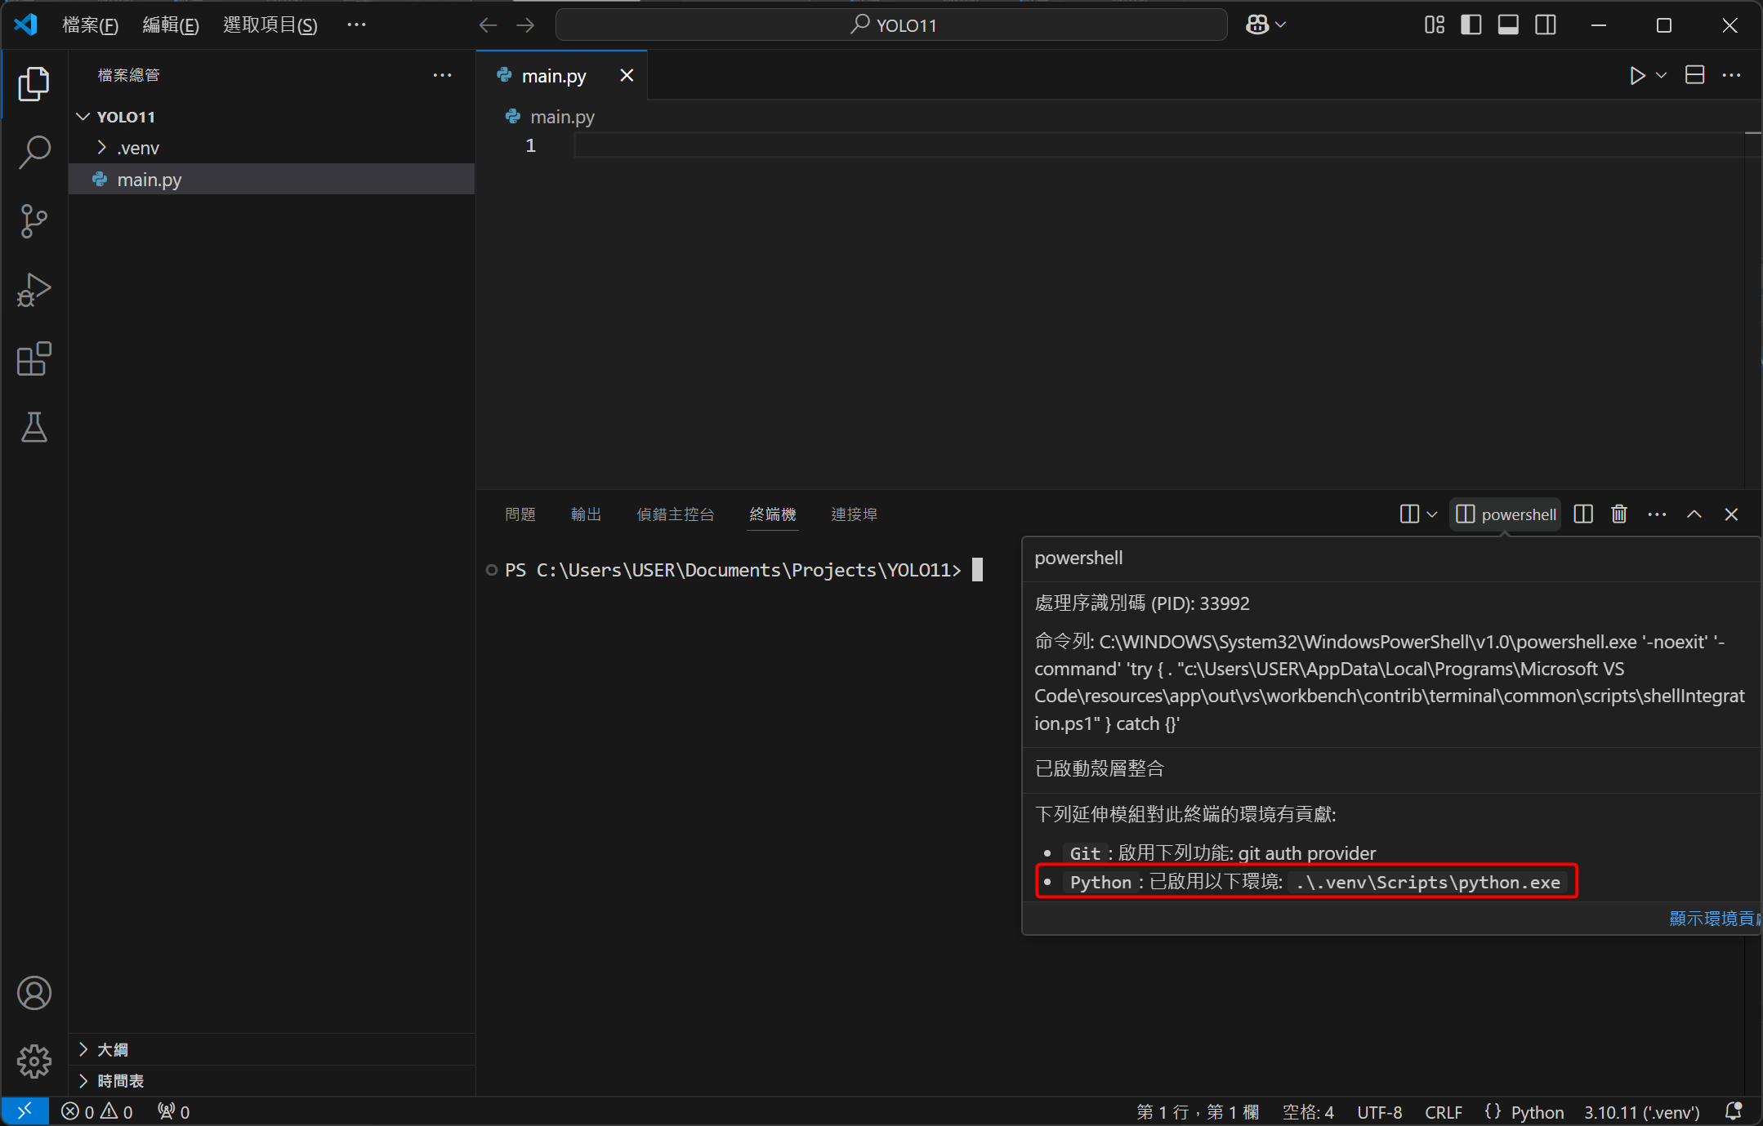Image resolution: width=1763 pixels, height=1126 pixels.
Task: Change UTF-8 encoding in status bar
Action: [x=1379, y=1111]
